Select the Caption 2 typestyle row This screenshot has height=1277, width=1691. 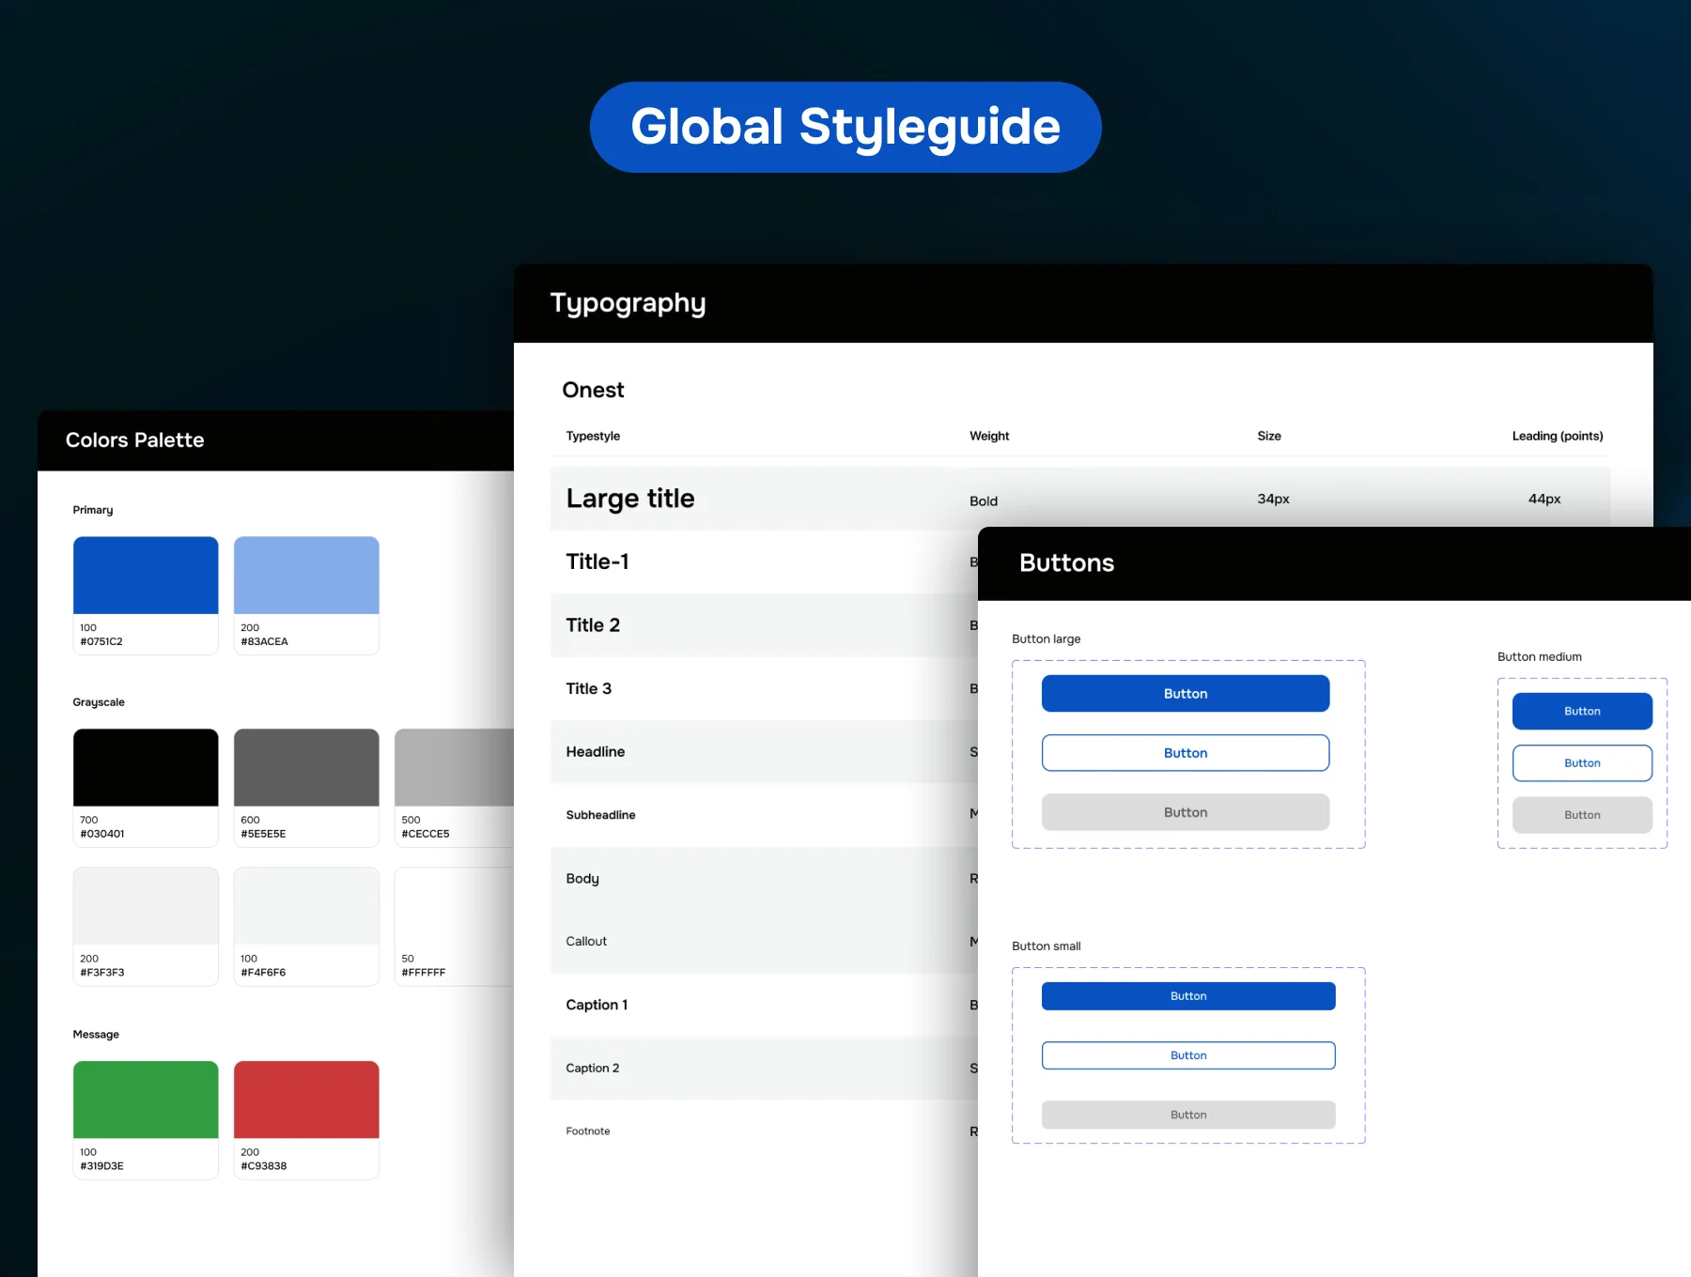click(764, 1069)
